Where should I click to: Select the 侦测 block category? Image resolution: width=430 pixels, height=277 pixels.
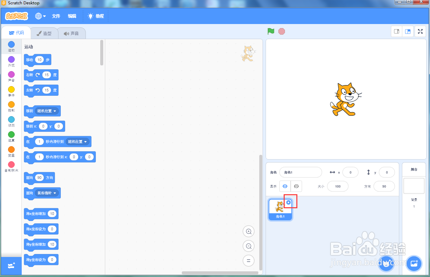coord(11,121)
